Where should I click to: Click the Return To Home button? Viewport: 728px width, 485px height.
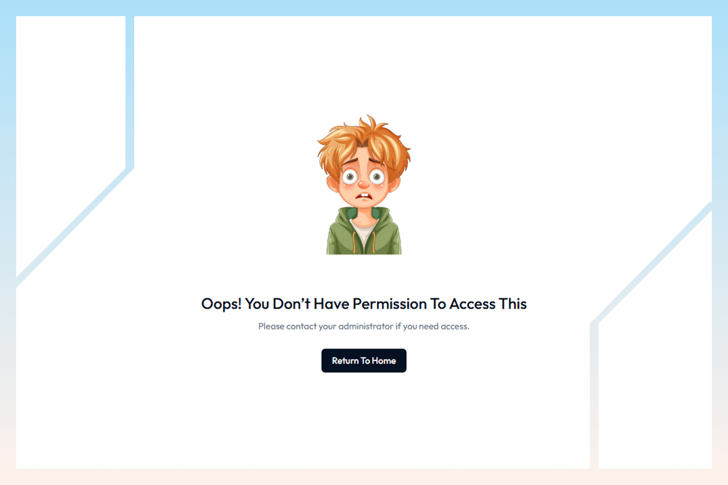tap(363, 360)
